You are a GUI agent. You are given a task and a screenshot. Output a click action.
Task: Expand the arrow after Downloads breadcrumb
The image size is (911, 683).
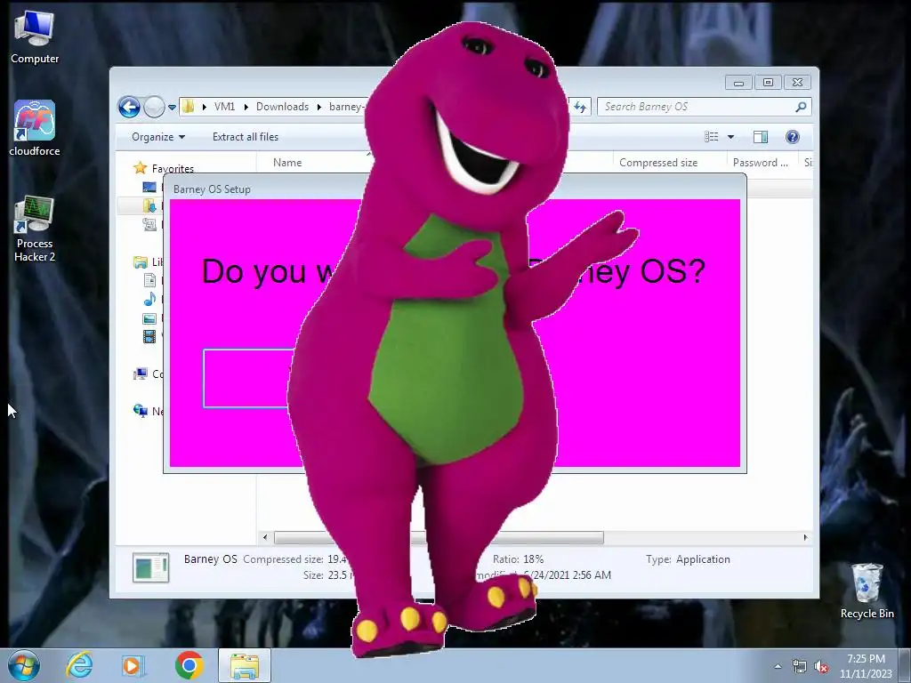pos(319,107)
